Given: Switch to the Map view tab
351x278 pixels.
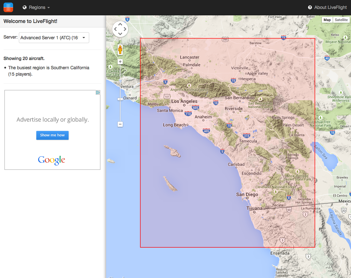Looking at the screenshot, I should 327,20.
